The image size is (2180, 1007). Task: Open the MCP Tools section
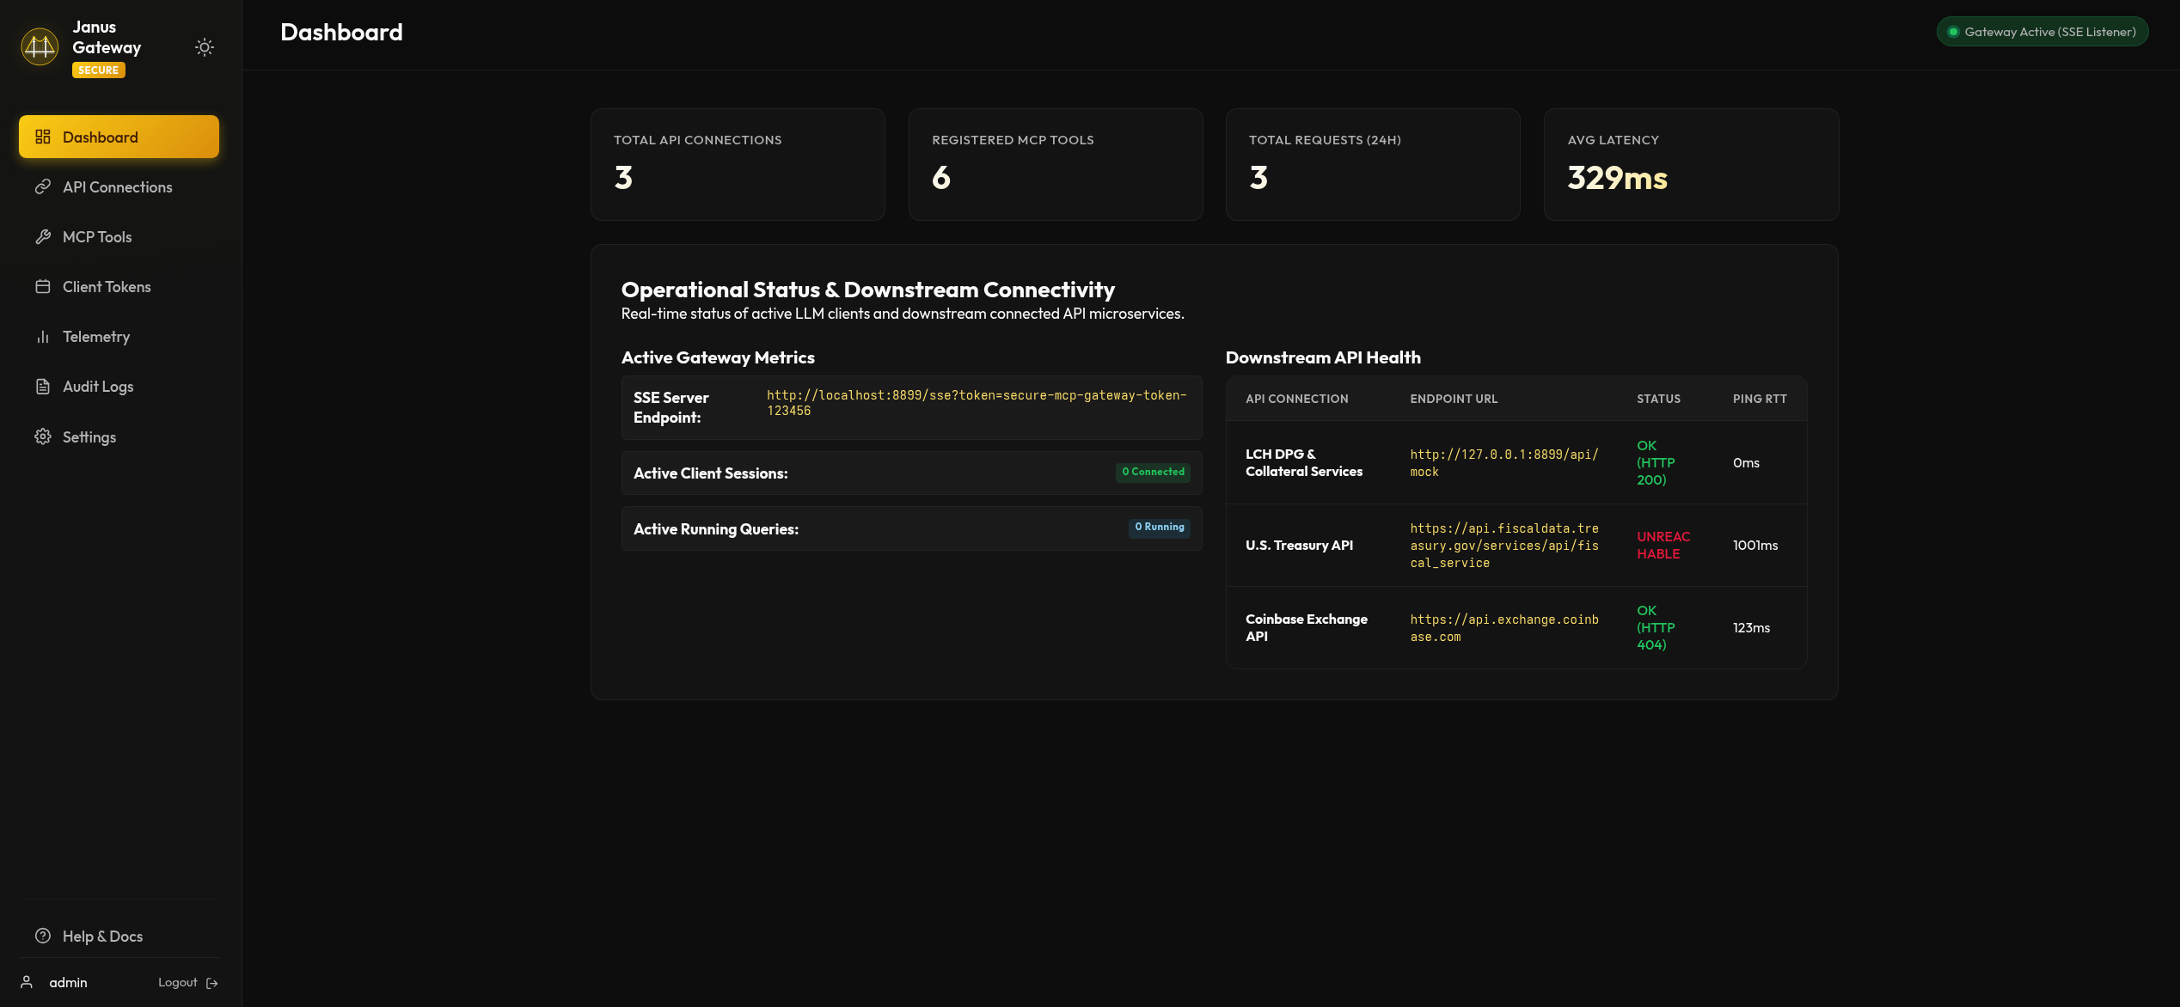point(119,236)
